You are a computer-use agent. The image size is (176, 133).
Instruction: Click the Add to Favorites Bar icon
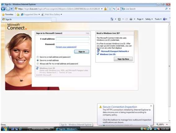pos(18,14)
